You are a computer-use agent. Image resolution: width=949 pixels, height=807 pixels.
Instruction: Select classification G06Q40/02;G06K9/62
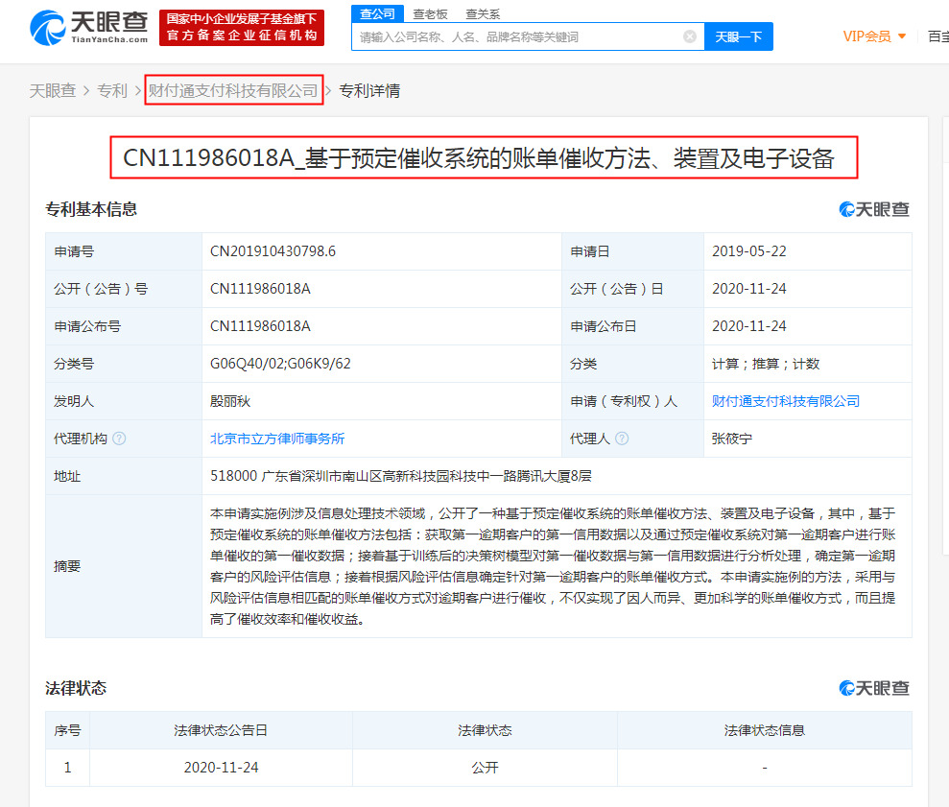coord(280,364)
